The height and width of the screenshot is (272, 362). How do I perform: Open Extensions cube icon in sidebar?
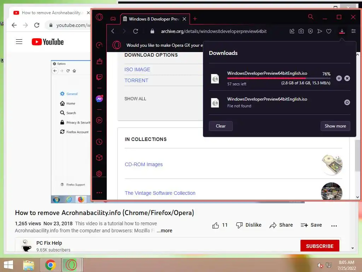coord(99,158)
